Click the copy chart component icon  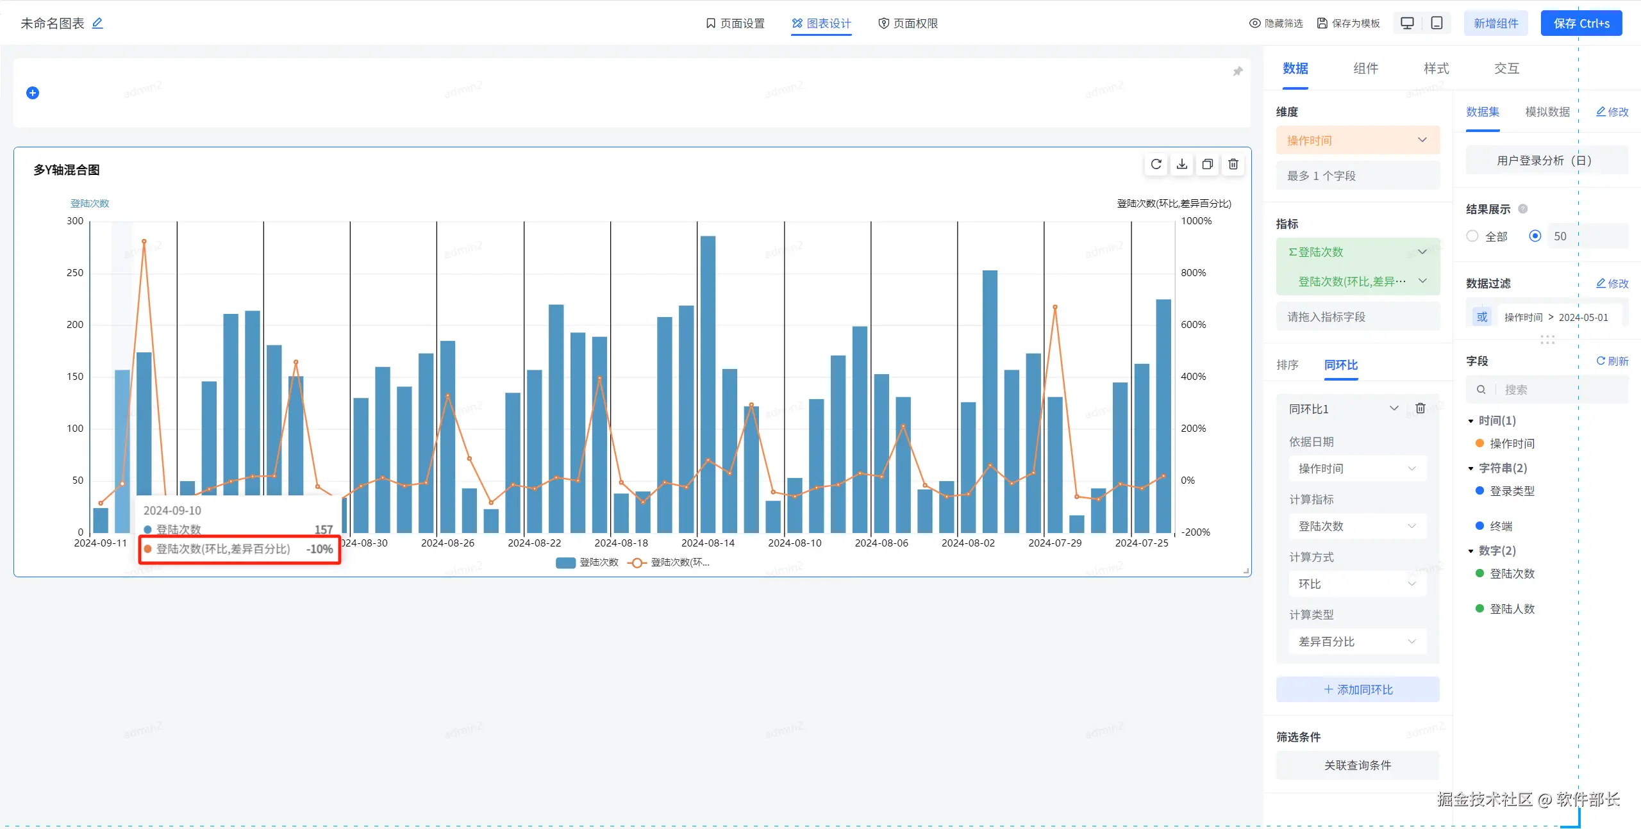pyautogui.click(x=1208, y=165)
